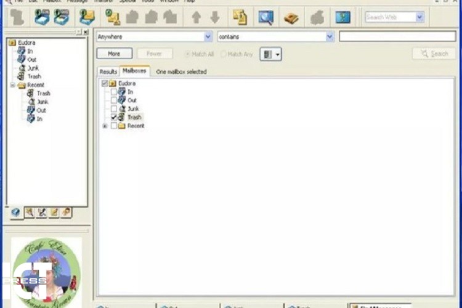Click the Cafe Elise sponsor image
462x308 pixels.
coord(46,271)
